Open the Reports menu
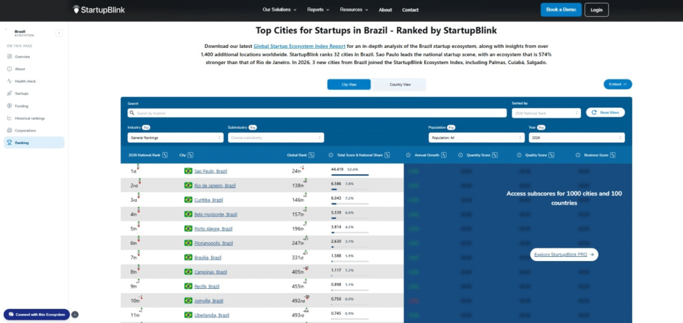Viewport: 683px width, 323px height. [x=318, y=9]
